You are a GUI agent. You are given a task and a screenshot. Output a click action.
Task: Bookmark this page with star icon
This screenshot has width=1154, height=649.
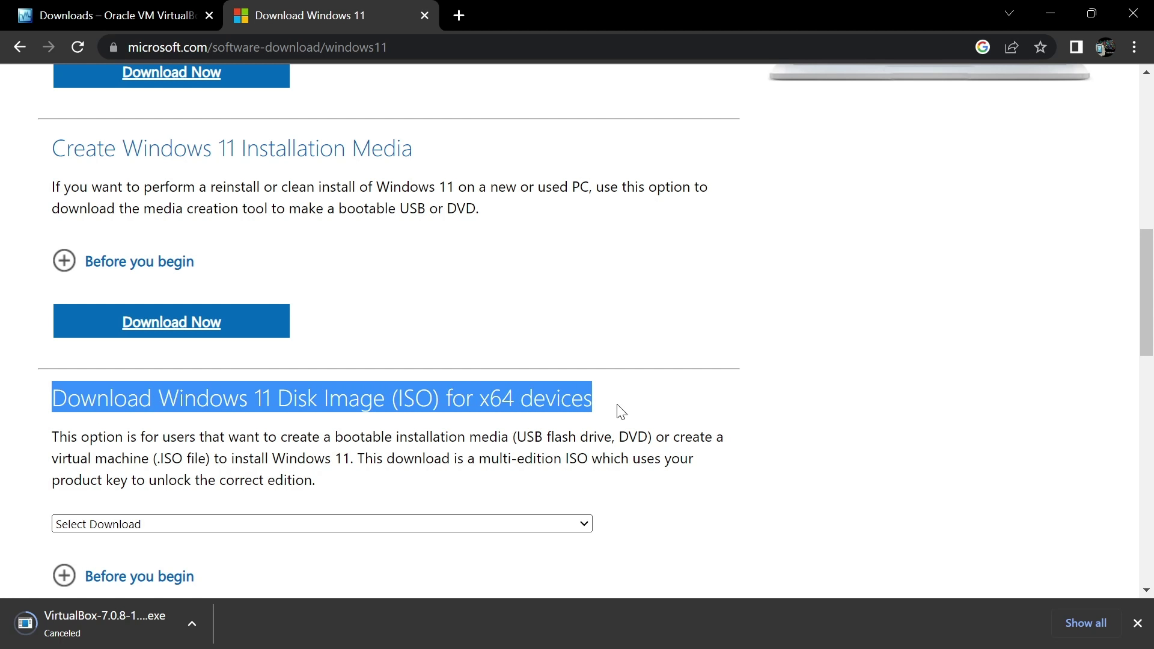coord(1040,47)
